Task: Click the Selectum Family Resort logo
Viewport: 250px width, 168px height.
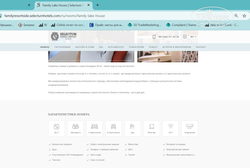Action: pyautogui.click(x=64, y=36)
